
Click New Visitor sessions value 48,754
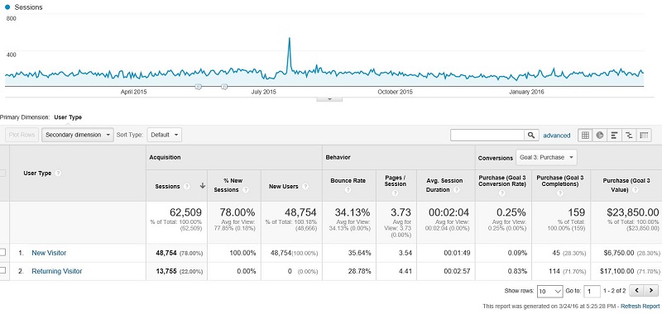166,253
